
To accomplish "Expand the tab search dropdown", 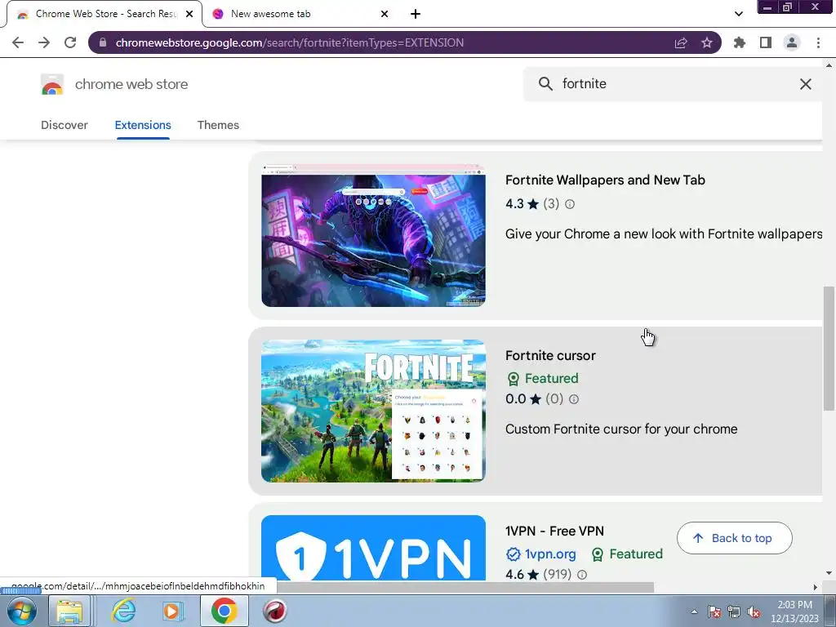I will 738,14.
